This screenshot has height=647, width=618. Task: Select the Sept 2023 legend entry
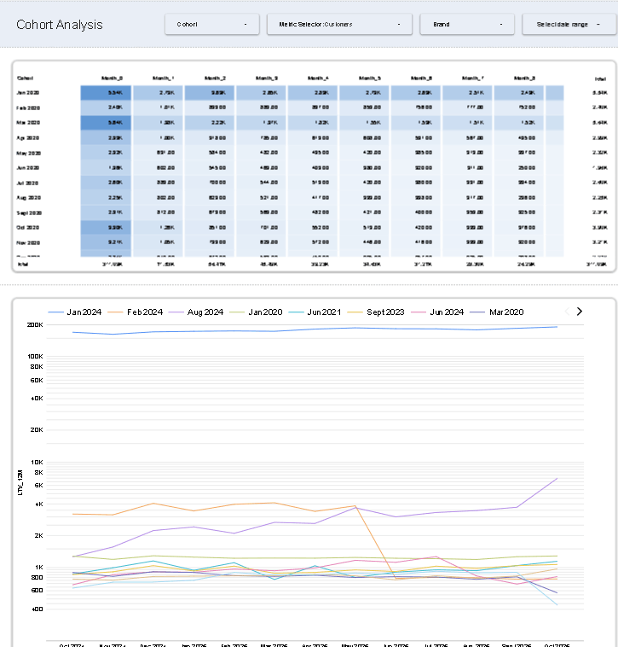coord(376,312)
